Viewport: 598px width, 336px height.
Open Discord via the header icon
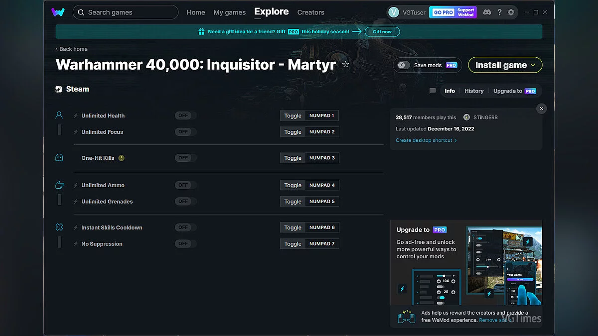(487, 12)
